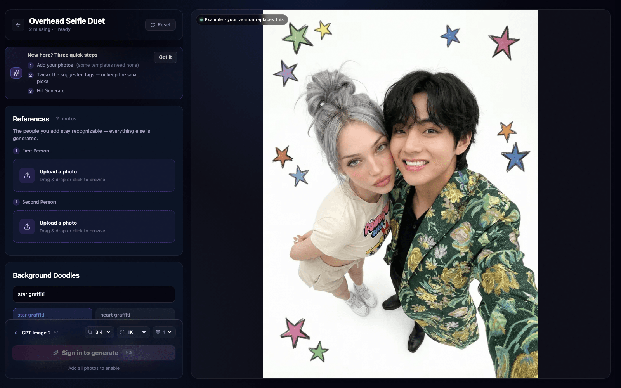
Task: Select the star graffiti suggestion chip
Action: point(52,314)
